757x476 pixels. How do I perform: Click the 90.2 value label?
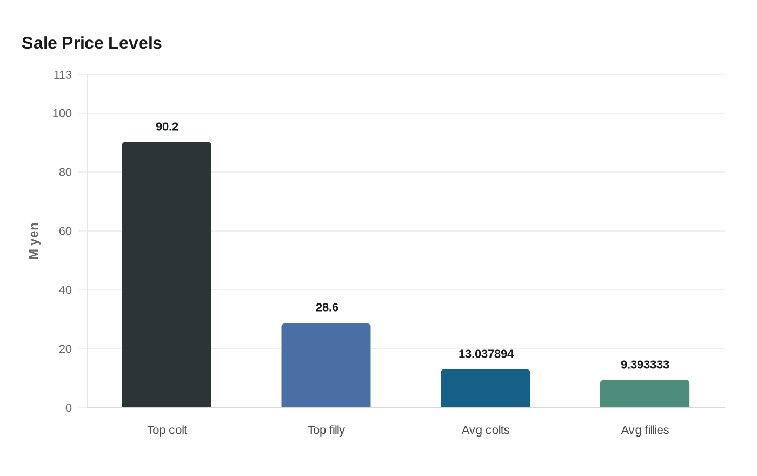pos(167,127)
